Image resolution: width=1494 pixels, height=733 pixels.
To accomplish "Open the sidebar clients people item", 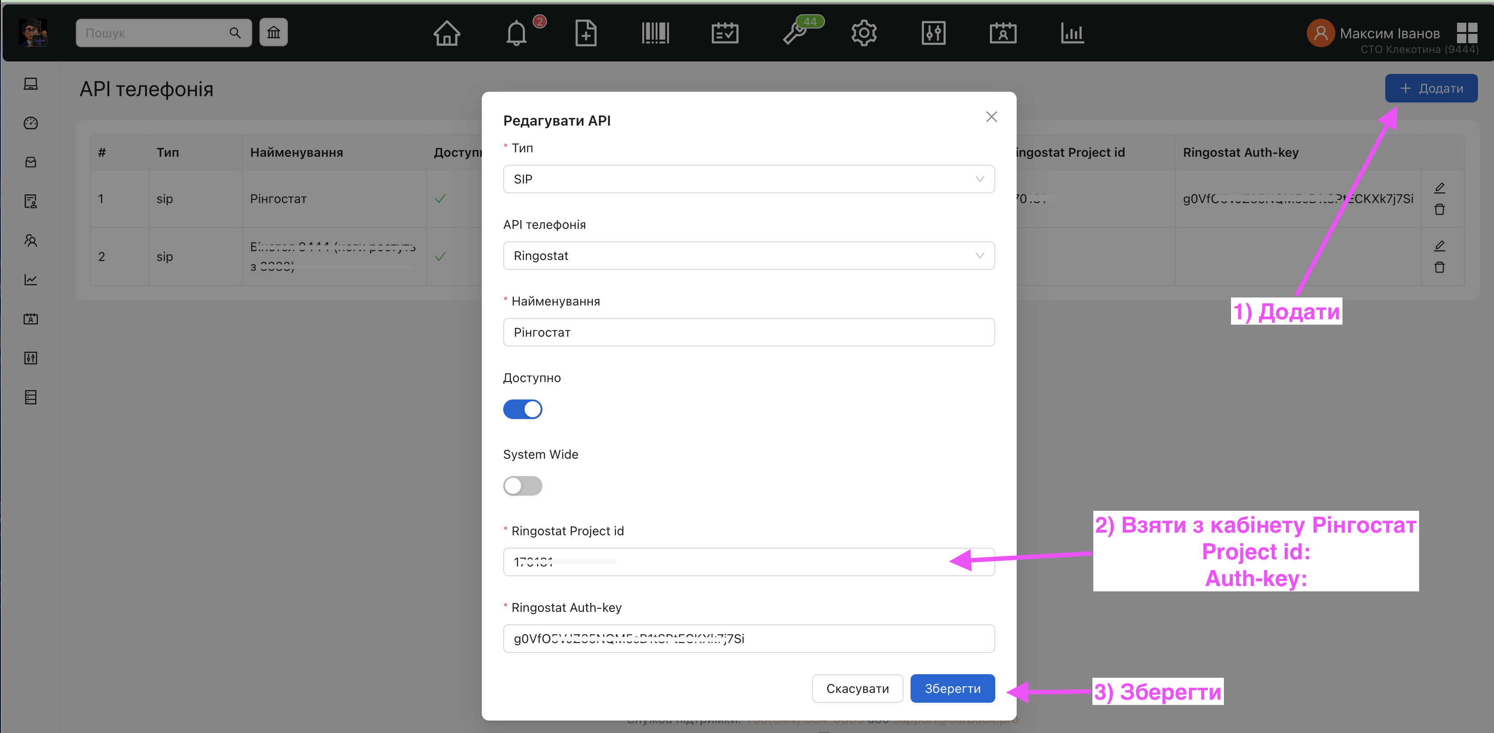I will 31,240.
